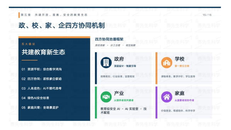Click list item 04 绿色AI安全标准
The width and height of the screenshot is (231, 130).
(x=35, y=98)
